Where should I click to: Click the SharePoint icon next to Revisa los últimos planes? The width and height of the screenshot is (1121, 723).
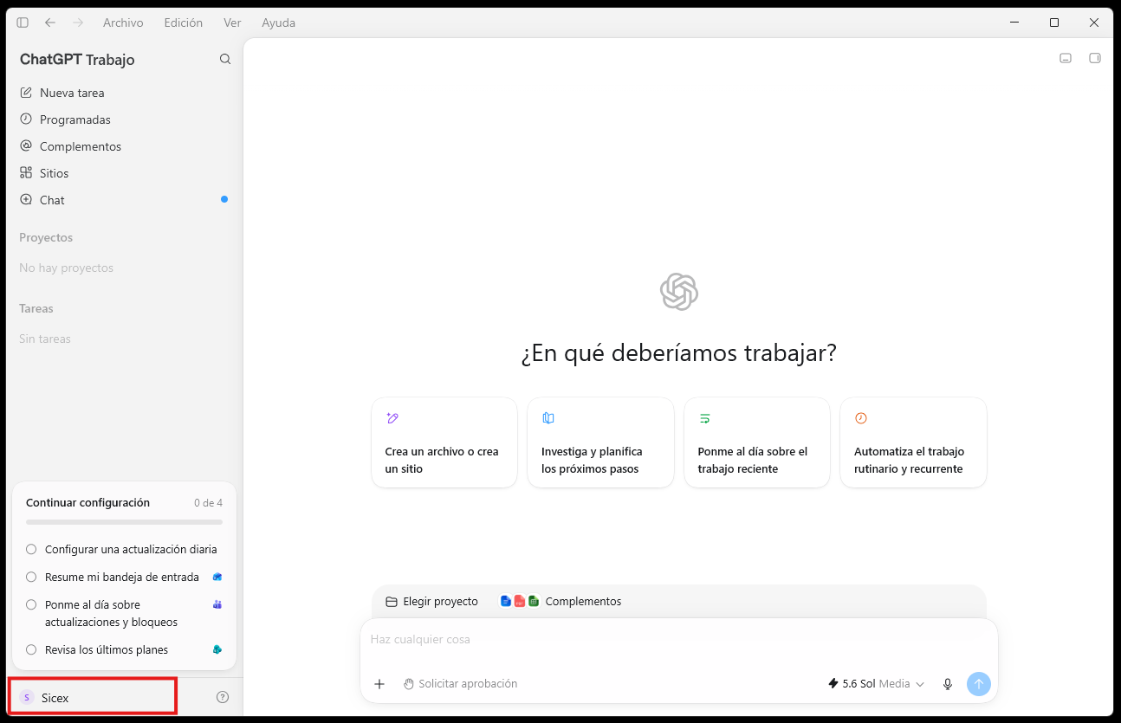pyautogui.click(x=217, y=649)
